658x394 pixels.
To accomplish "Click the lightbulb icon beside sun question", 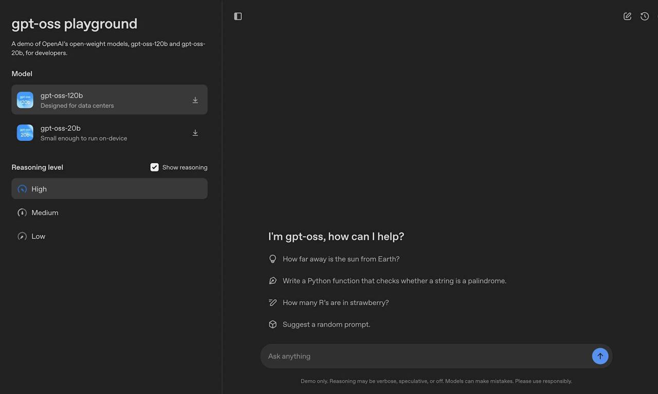I will [x=273, y=259].
